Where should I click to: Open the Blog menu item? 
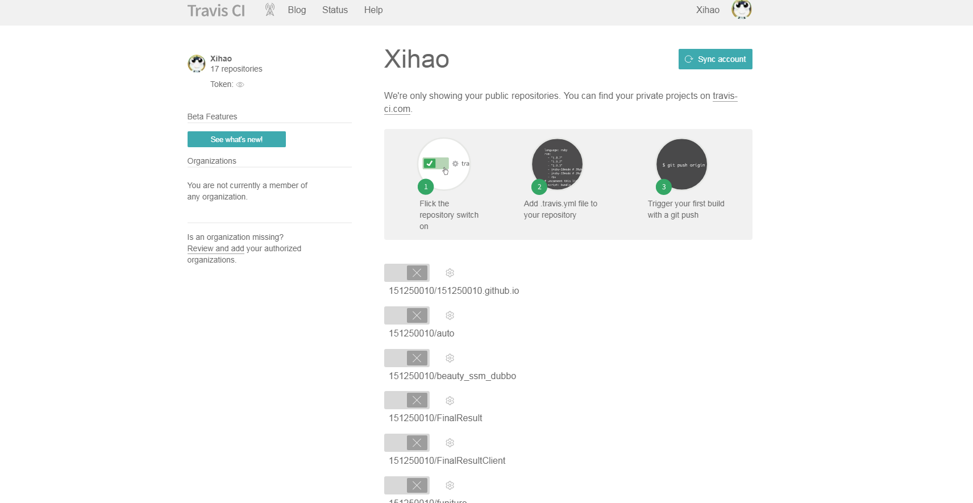point(297,10)
